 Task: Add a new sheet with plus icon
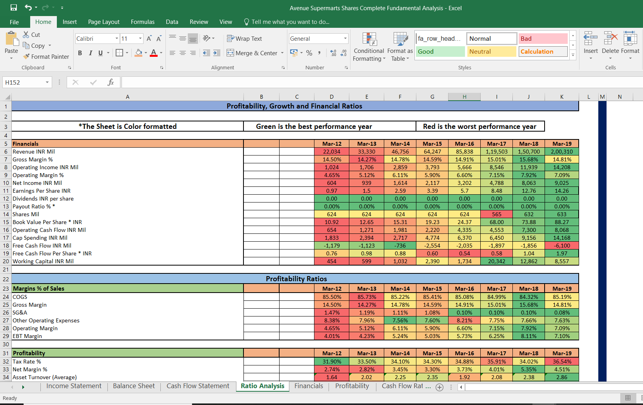pyautogui.click(x=440, y=387)
